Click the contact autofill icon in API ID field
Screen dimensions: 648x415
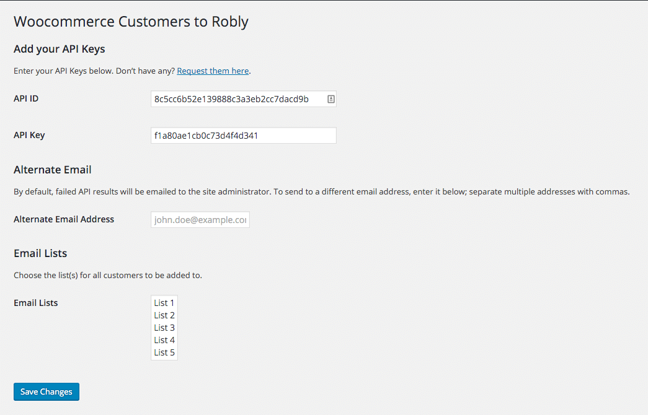331,99
